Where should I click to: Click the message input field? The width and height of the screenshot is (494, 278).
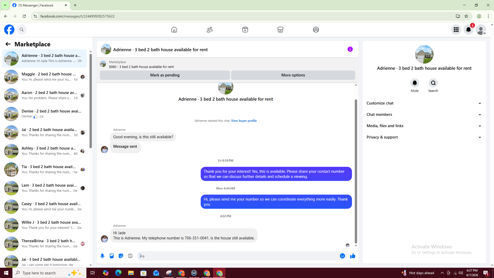239,256
